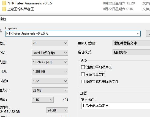150x117 pixels.
Task: Open the word size 32 dropdown
Action: click(50, 81)
